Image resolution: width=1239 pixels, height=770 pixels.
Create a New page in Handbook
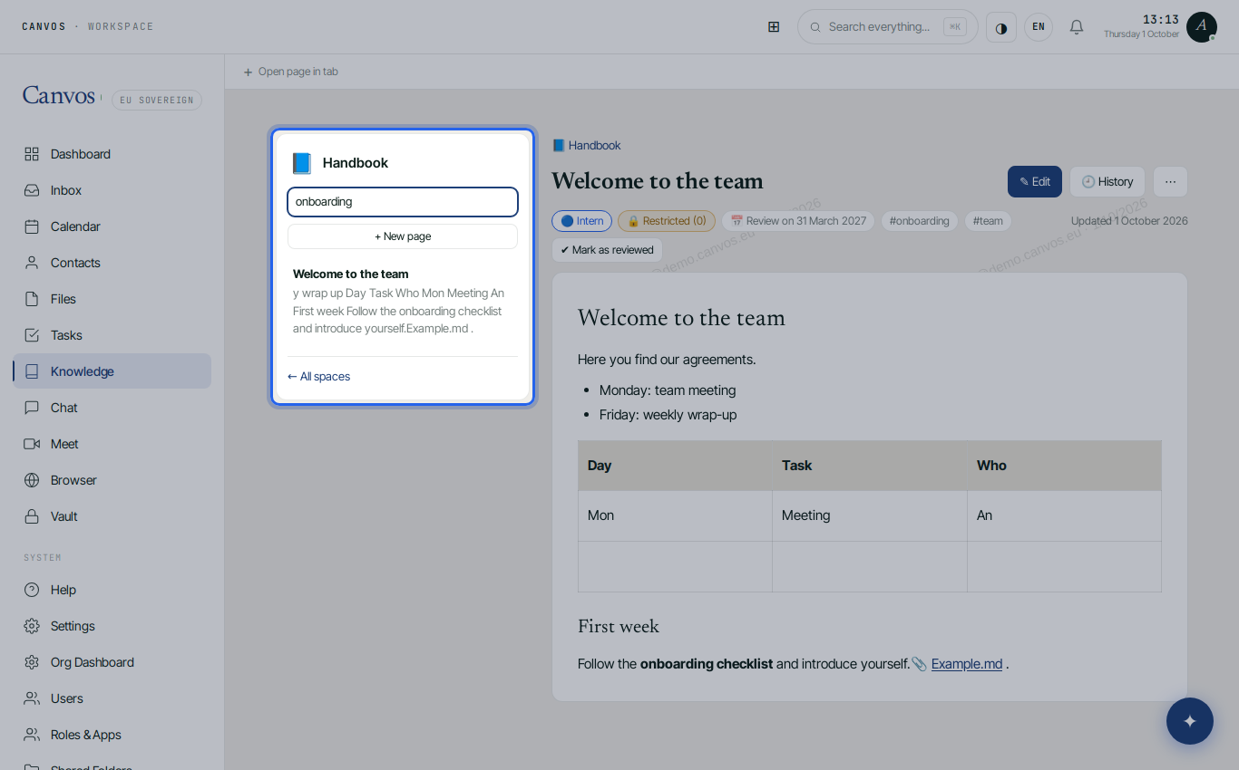click(x=403, y=236)
